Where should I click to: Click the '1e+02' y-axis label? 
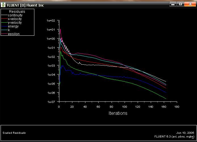pyautogui.click(x=51, y=21)
